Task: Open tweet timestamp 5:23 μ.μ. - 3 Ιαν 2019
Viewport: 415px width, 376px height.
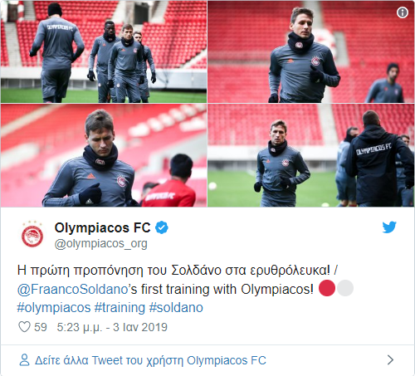Action: coord(112,327)
